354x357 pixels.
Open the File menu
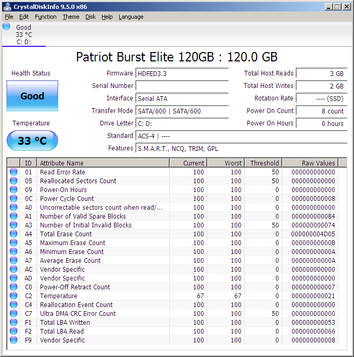pos(9,17)
